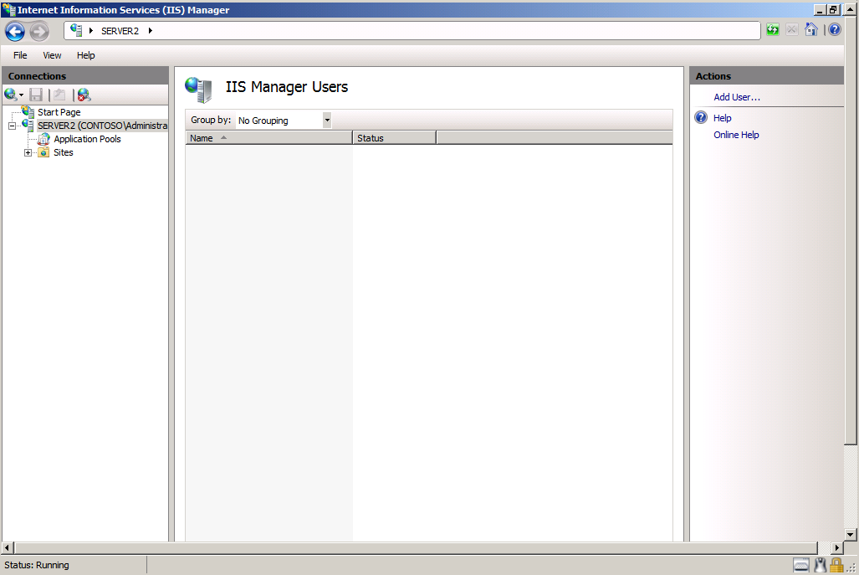Screen dimensions: 859x575
Task: Click the SERVER2 node server icon
Action: (x=28, y=126)
